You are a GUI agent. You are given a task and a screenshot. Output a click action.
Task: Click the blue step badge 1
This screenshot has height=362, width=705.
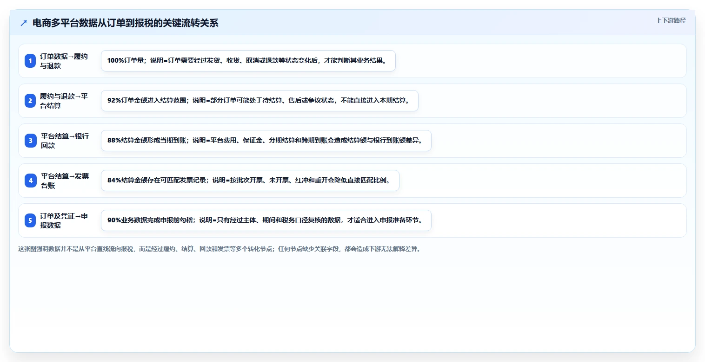click(30, 61)
